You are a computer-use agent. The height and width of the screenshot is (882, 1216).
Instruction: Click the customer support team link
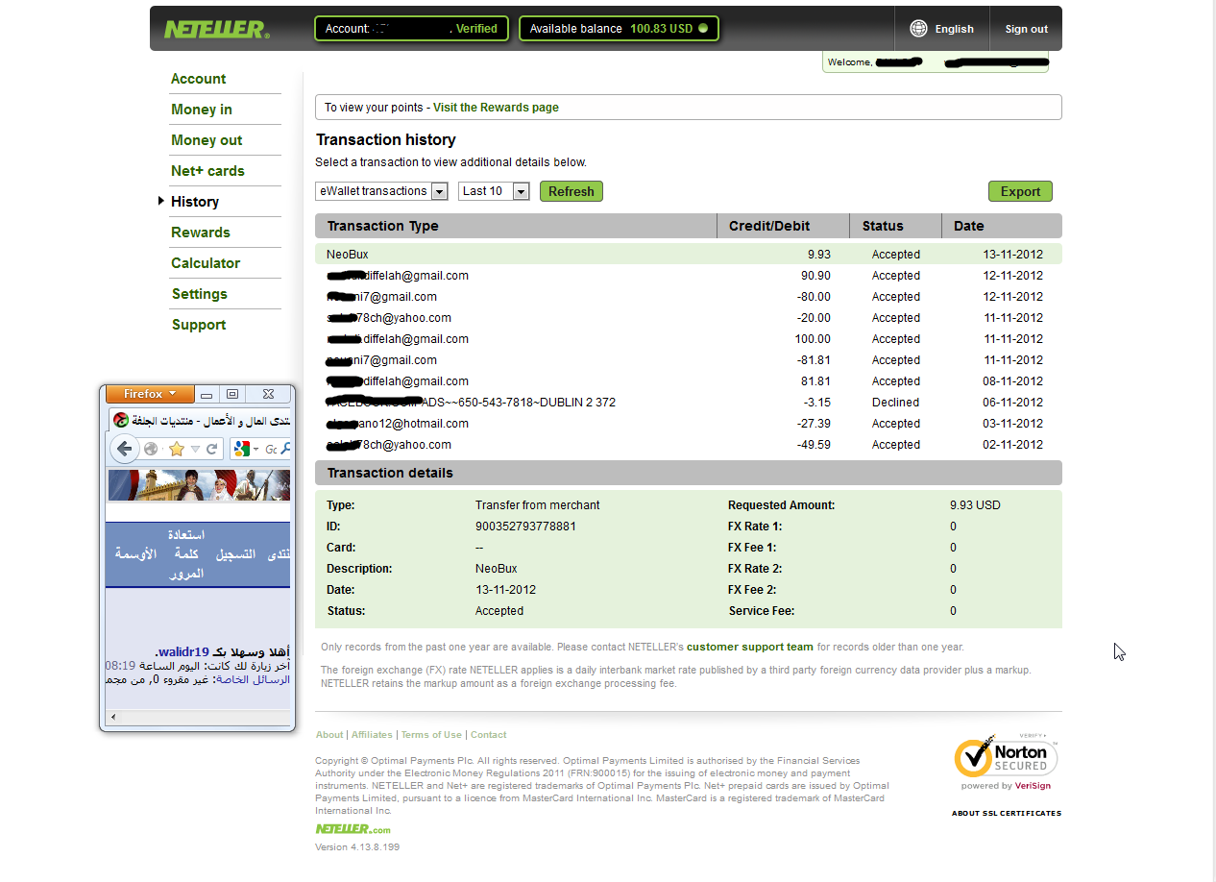coord(750,647)
